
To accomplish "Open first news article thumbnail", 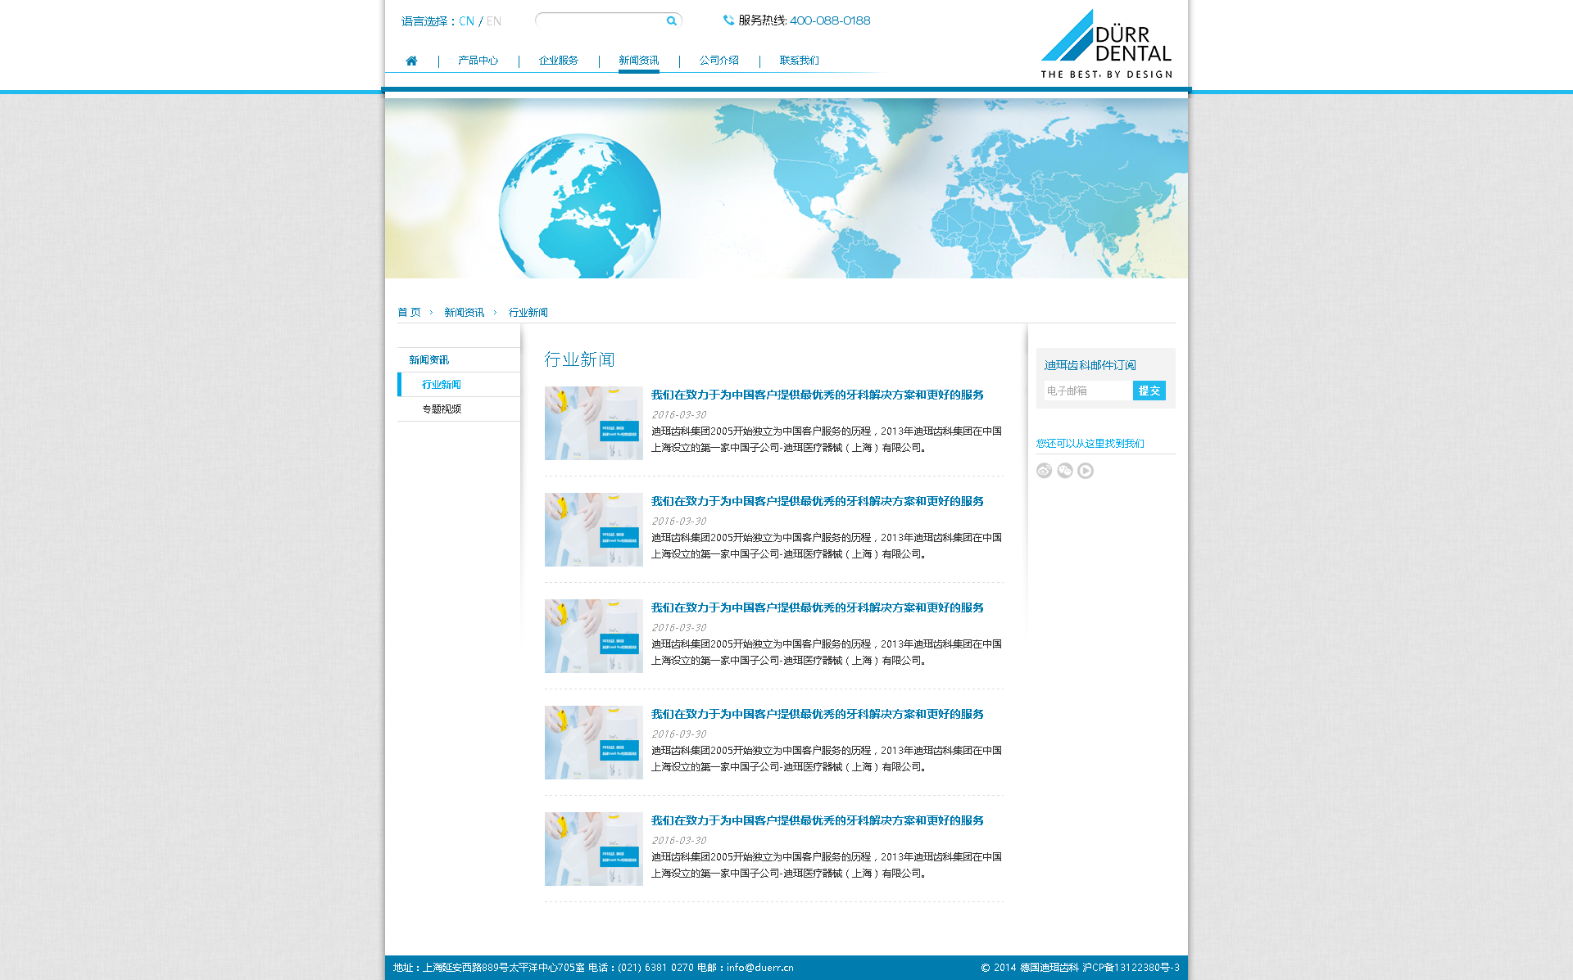I will [593, 423].
